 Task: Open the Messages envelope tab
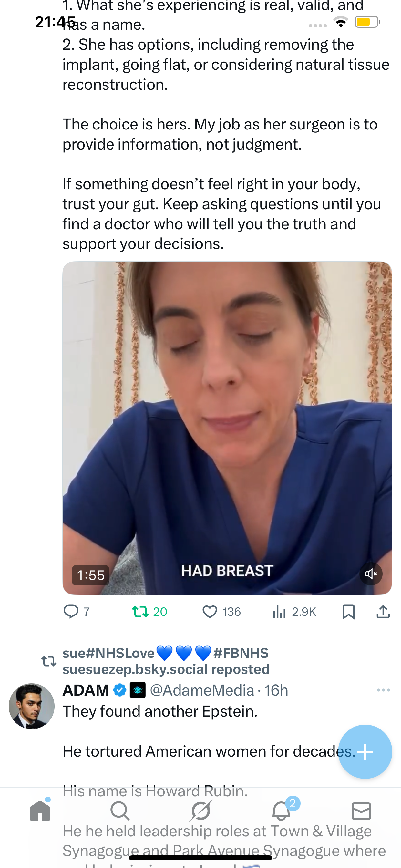coord(361,811)
